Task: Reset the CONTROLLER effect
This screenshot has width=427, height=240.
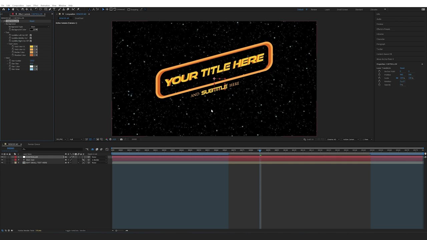Action: [x=32, y=21]
